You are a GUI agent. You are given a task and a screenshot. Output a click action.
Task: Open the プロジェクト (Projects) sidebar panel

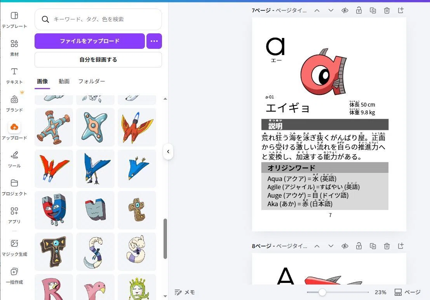click(x=14, y=188)
